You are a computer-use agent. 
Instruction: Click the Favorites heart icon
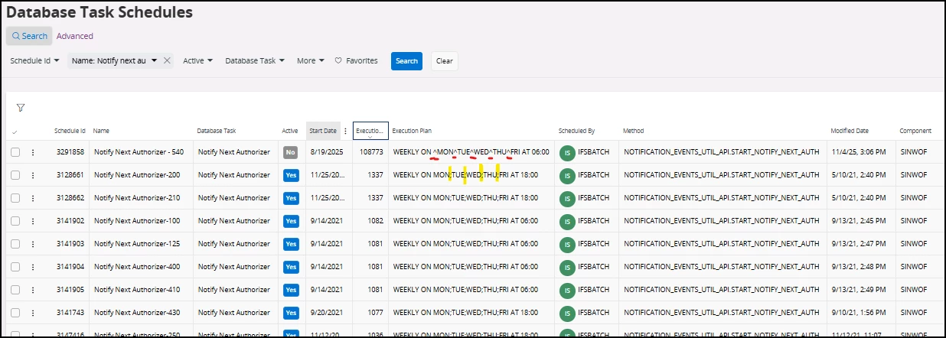coord(338,60)
